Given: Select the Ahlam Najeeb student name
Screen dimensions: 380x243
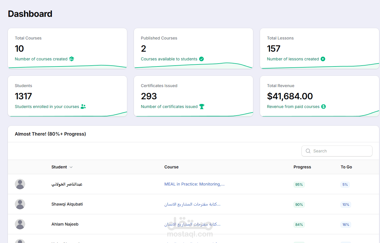Looking at the screenshot, I should pos(65,224).
